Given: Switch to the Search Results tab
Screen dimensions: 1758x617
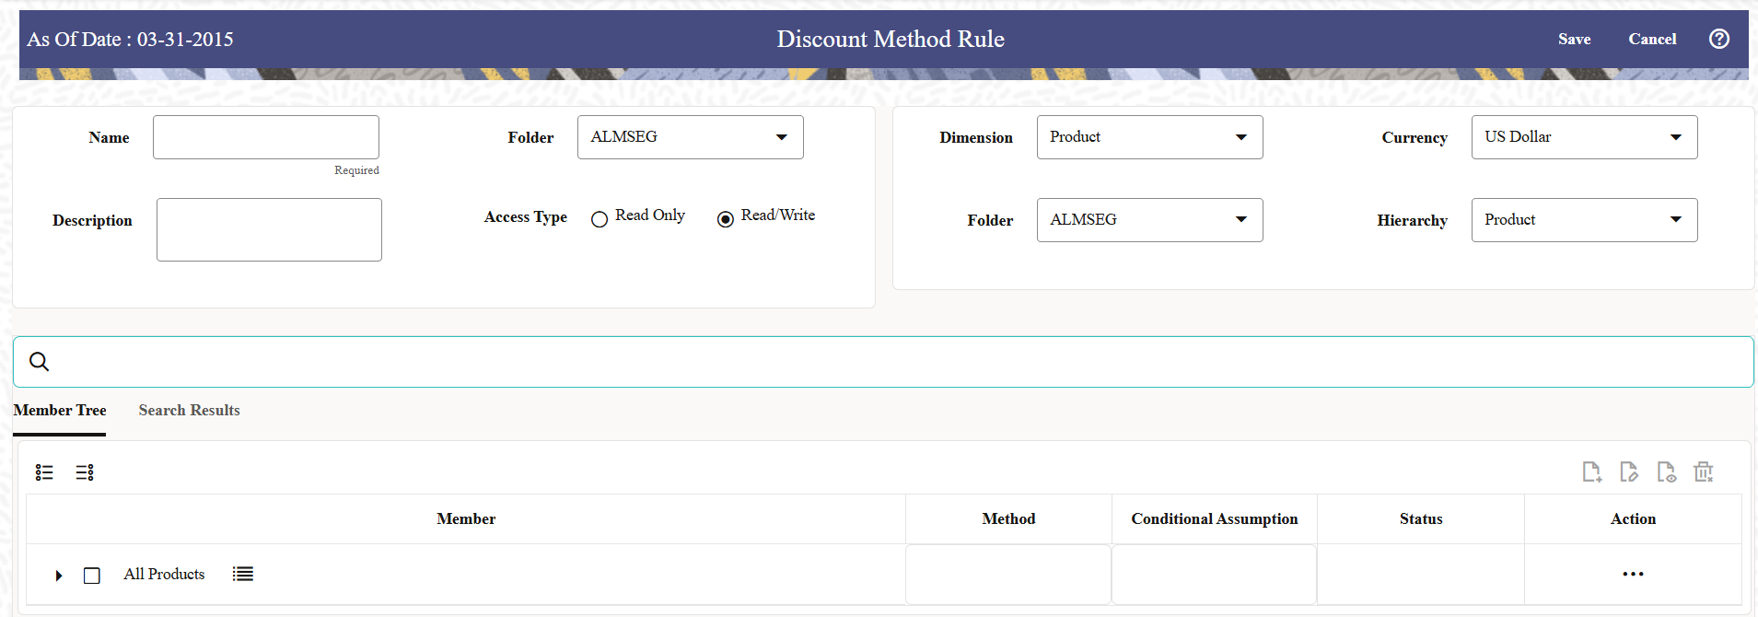Looking at the screenshot, I should (189, 411).
